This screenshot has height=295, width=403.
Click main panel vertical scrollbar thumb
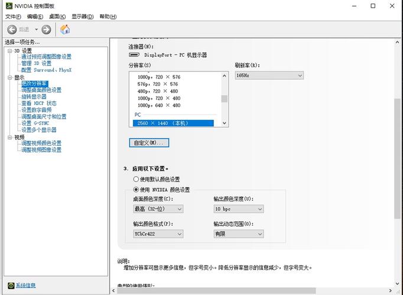[397, 158]
